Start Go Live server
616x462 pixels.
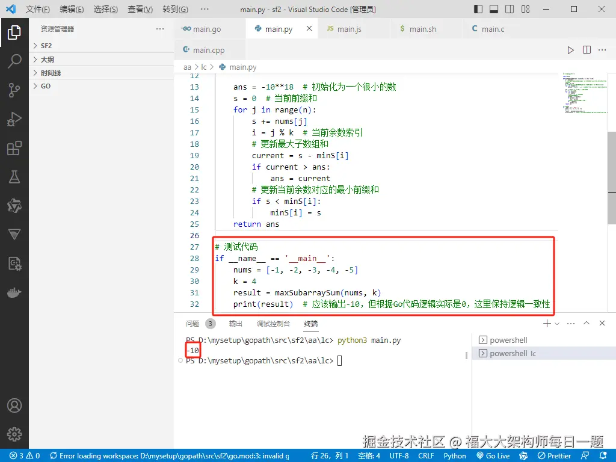tap(493, 456)
